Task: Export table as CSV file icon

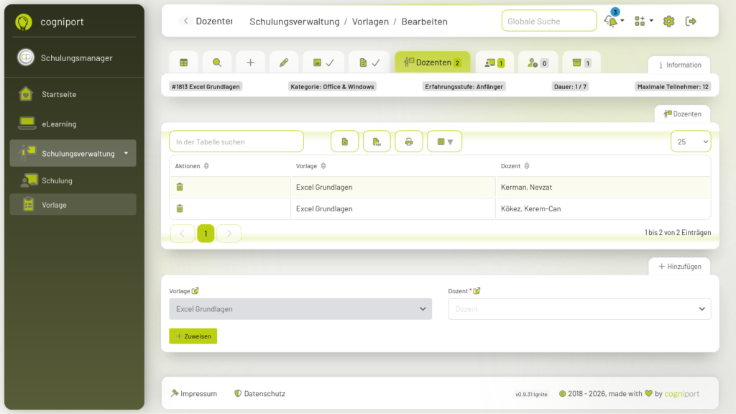Action: [344, 142]
